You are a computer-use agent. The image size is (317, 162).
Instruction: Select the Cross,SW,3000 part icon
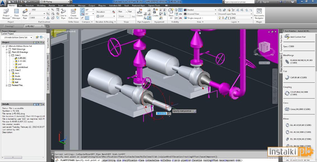[x=287, y=109]
